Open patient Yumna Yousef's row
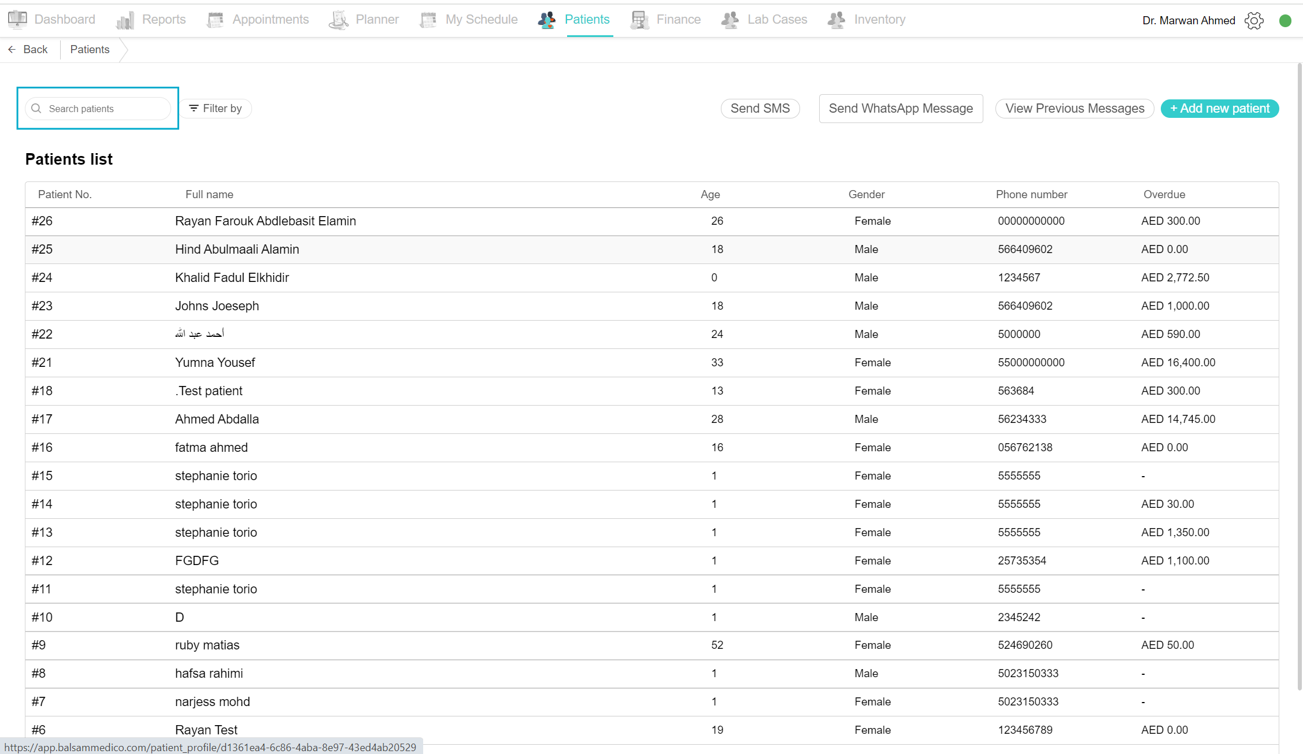Image resolution: width=1303 pixels, height=754 pixels. pos(215,363)
